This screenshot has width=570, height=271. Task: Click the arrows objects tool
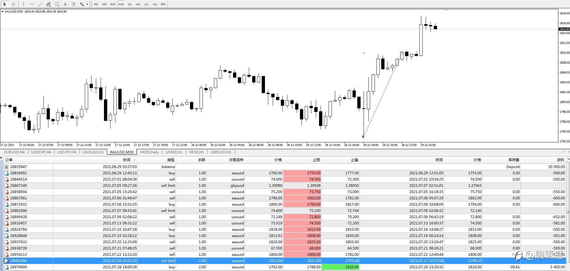coord(82,4)
